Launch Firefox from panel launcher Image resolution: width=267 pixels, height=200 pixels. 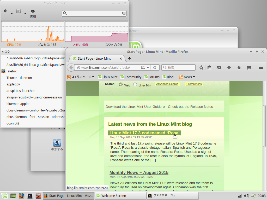(21, 196)
